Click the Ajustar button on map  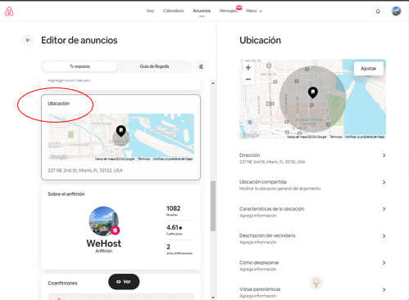pyautogui.click(x=368, y=69)
